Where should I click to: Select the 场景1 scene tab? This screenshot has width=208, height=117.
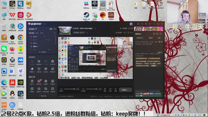[x=37, y=33]
